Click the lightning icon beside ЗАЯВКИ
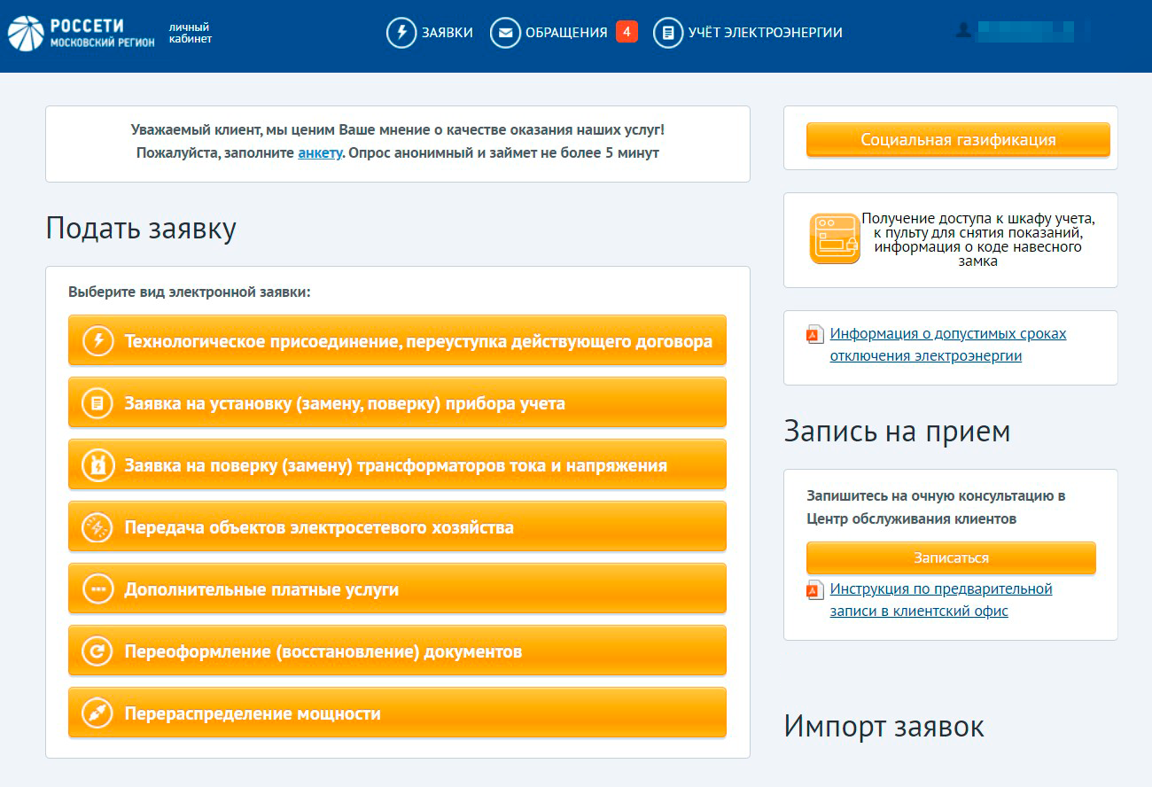Viewport: 1152px width, 787px height. pyautogui.click(x=401, y=33)
